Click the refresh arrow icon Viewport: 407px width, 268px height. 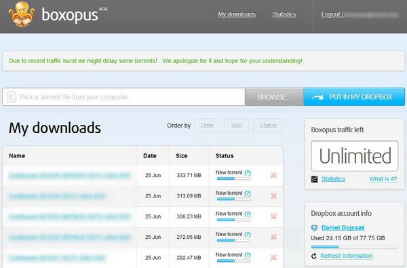point(314,256)
